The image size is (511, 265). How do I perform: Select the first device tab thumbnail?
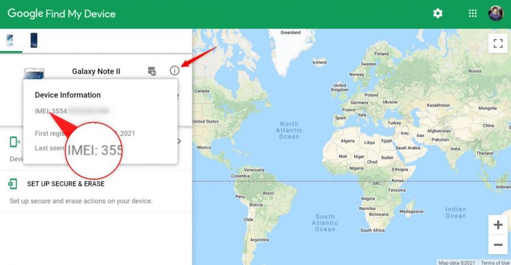click(10, 40)
